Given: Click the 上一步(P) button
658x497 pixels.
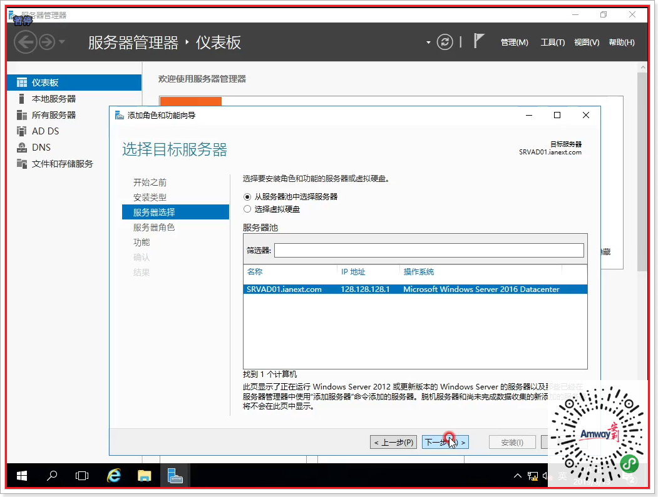Looking at the screenshot, I should pyautogui.click(x=394, y=442).
